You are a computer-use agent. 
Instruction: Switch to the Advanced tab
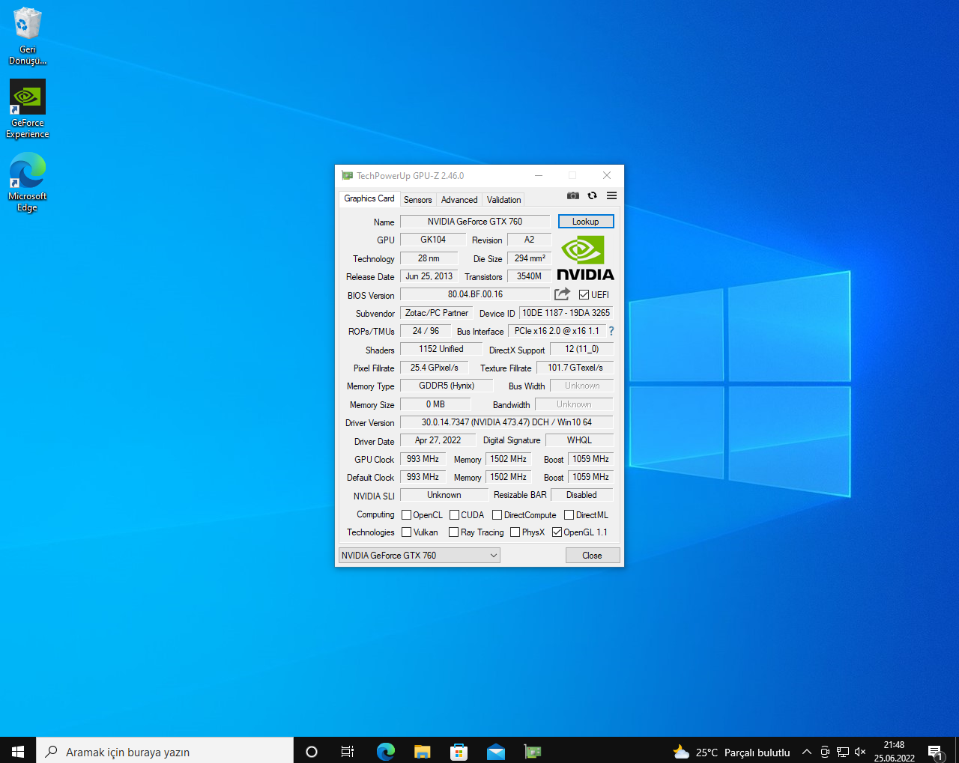pos(459,200)
